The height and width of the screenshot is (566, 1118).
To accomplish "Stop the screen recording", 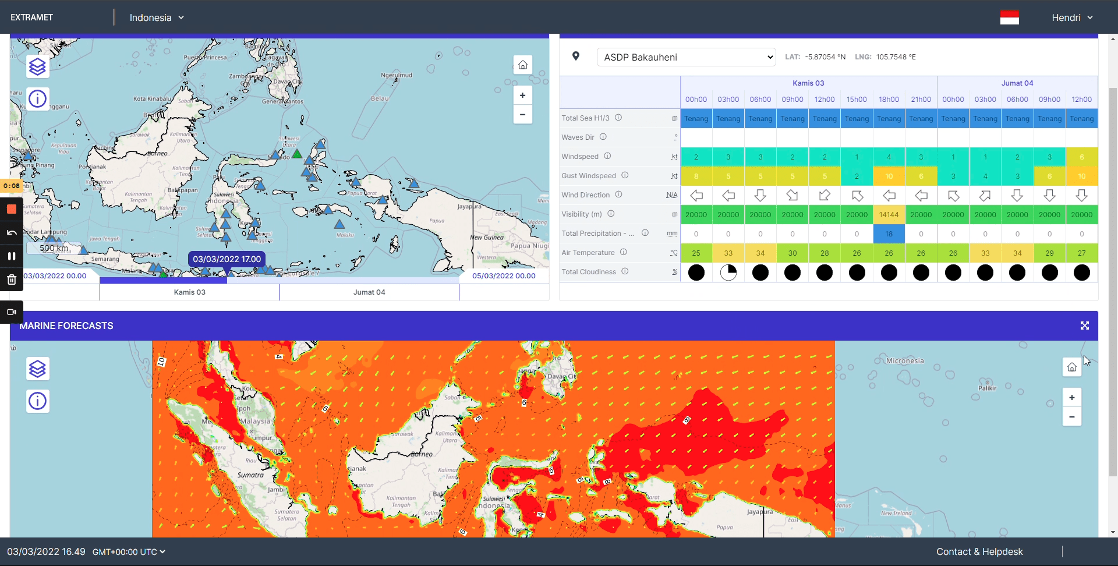I will click(x=11, y=209).
